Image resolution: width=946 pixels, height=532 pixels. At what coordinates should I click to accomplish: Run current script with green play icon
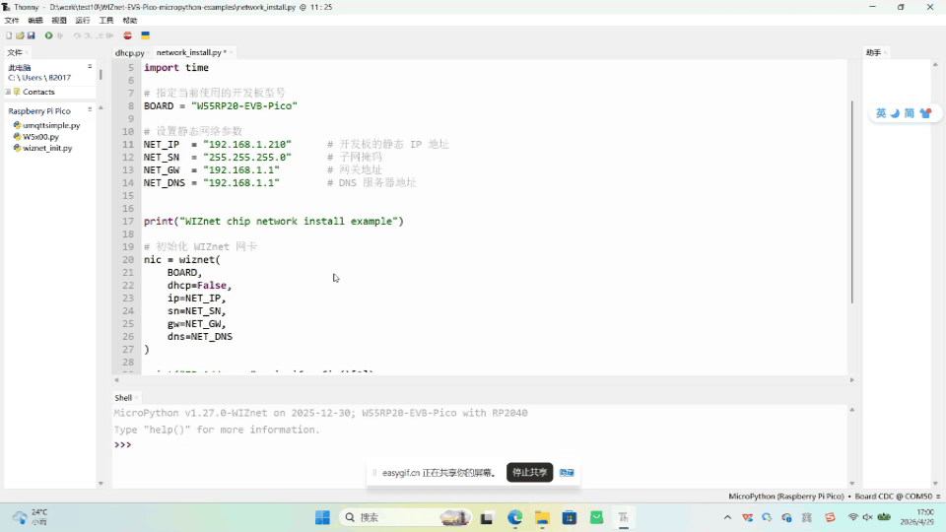click(49, 35)
